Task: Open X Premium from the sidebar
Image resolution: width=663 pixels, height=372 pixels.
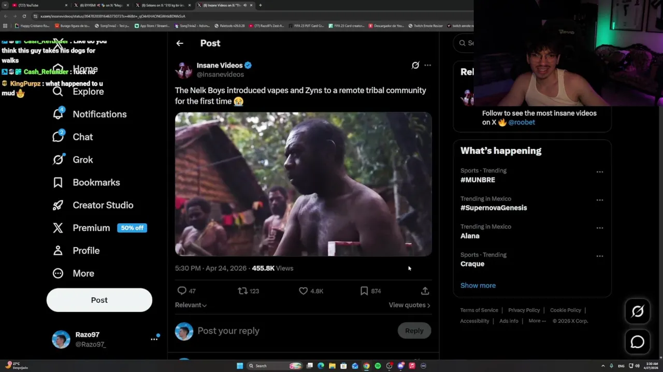Action: (x=81, y=228)
